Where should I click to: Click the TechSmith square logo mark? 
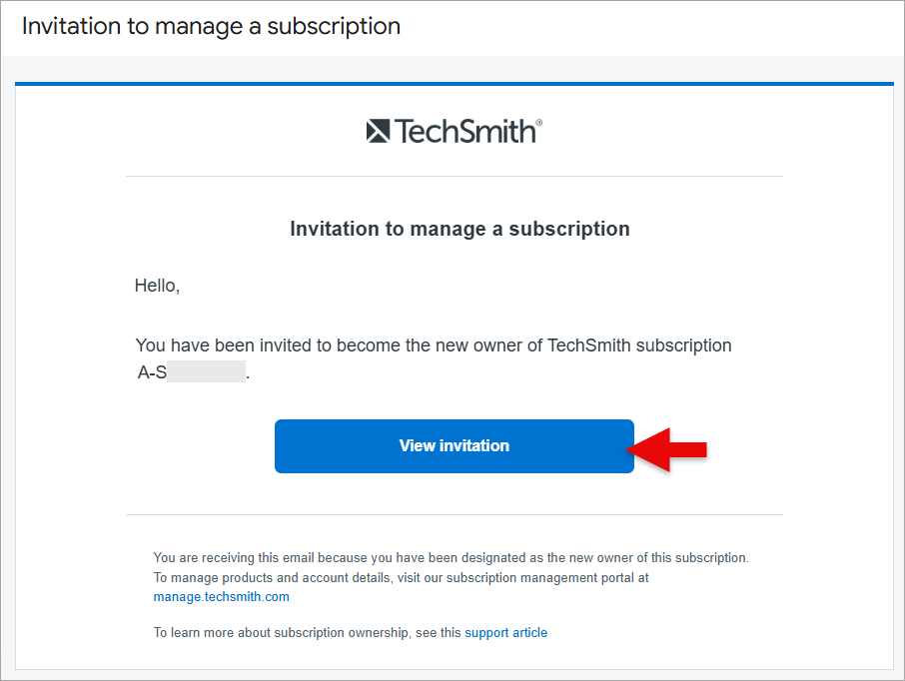point(378,131)
